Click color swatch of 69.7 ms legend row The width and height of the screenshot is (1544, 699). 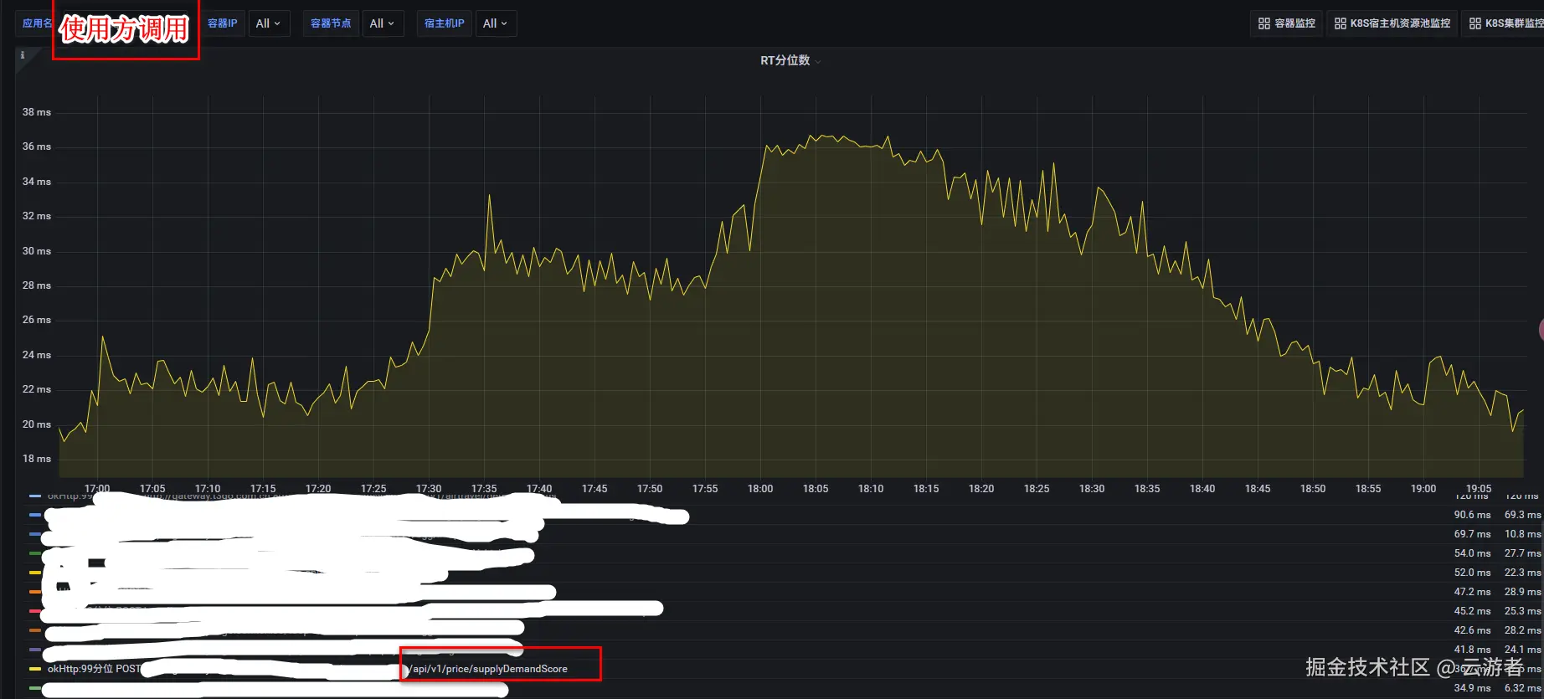(35, 534)
